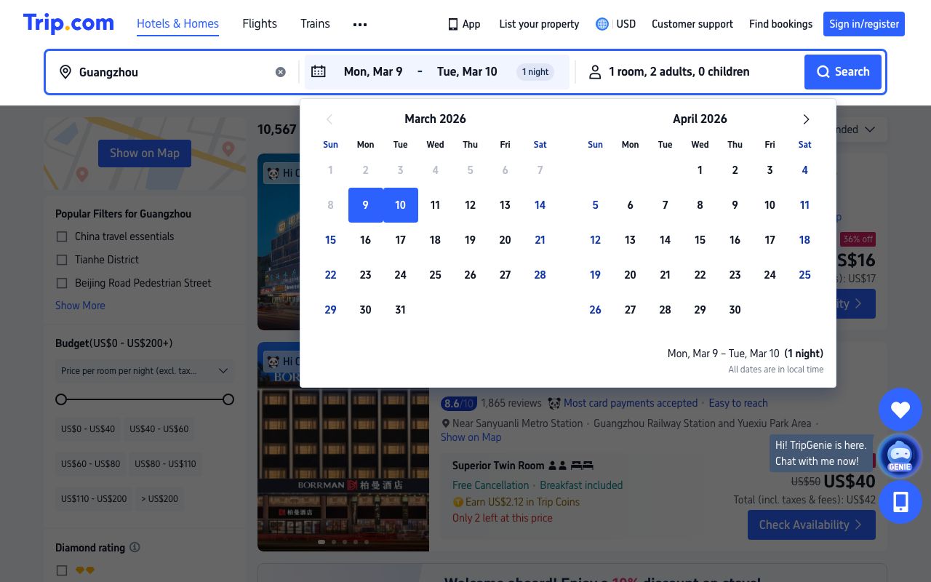The image size is (931, 582).
Task: Tick Beijing Road Pedestrian Street checkbox
Action: 62,283
